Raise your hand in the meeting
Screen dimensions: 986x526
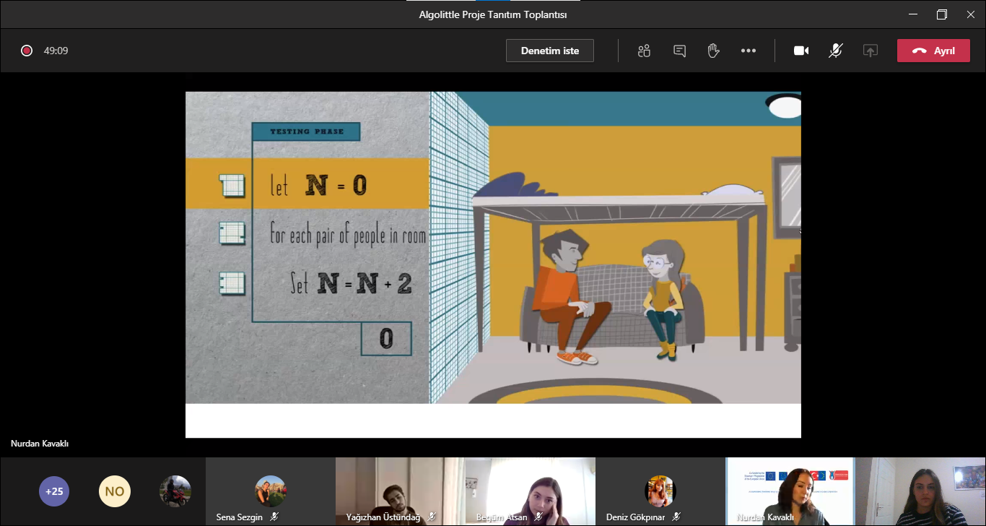713,51
